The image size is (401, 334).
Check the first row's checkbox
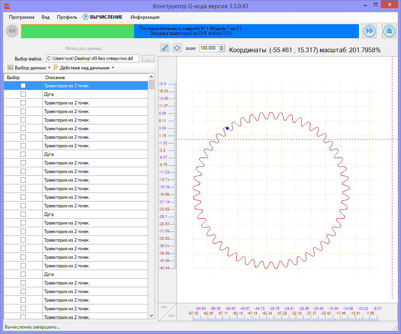[x=23, y=85]
